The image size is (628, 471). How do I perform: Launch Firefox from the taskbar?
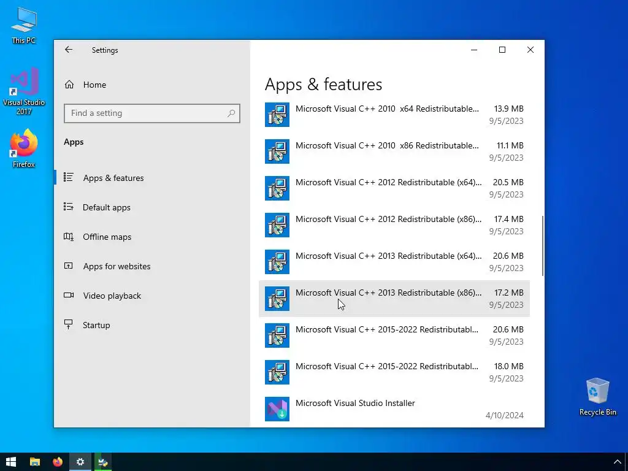point(58,462)
